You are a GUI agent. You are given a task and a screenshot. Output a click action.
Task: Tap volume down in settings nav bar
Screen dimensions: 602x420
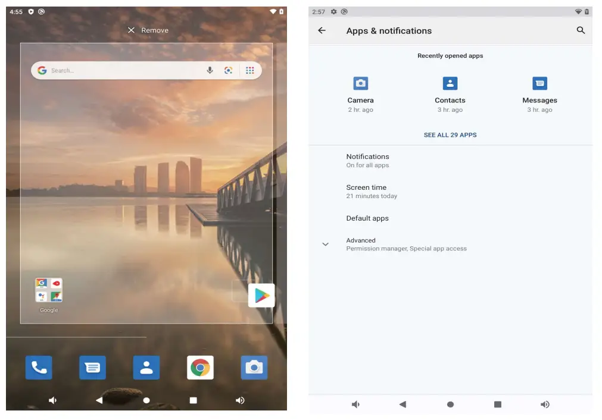tap(355, 405)
